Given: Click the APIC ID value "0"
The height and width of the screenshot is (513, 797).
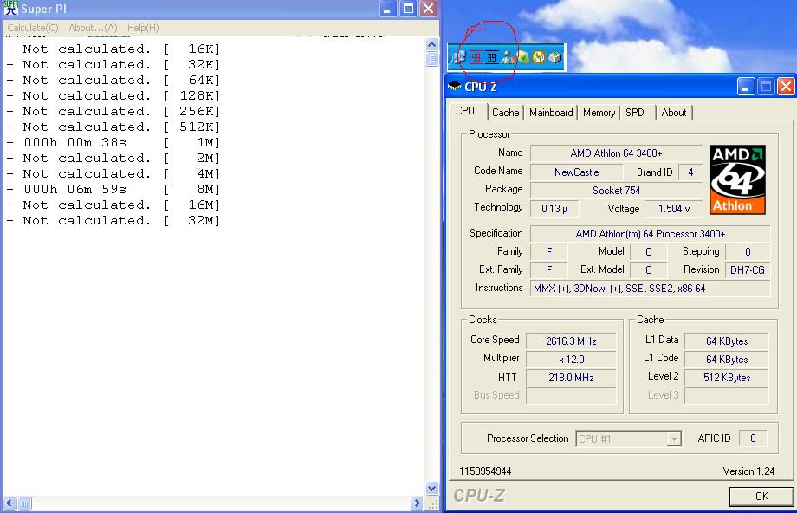Looking at the screenshot, I should click(x=753, y=438).
